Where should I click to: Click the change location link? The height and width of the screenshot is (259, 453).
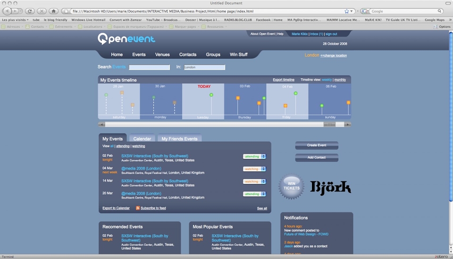tap(334, 56)
